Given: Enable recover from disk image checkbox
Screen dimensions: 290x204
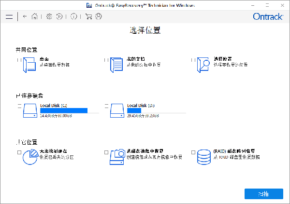Looking at the screenshot, I should pos(106,152).
